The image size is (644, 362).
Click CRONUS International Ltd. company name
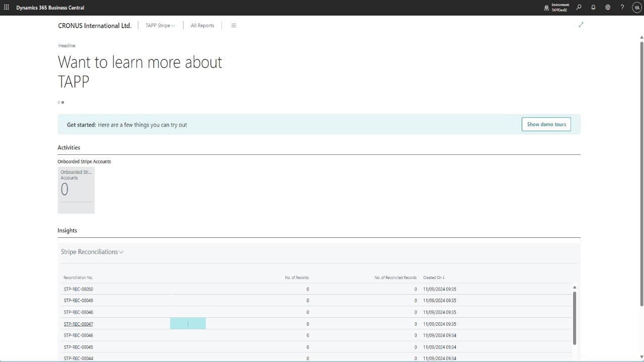(95, 26)
